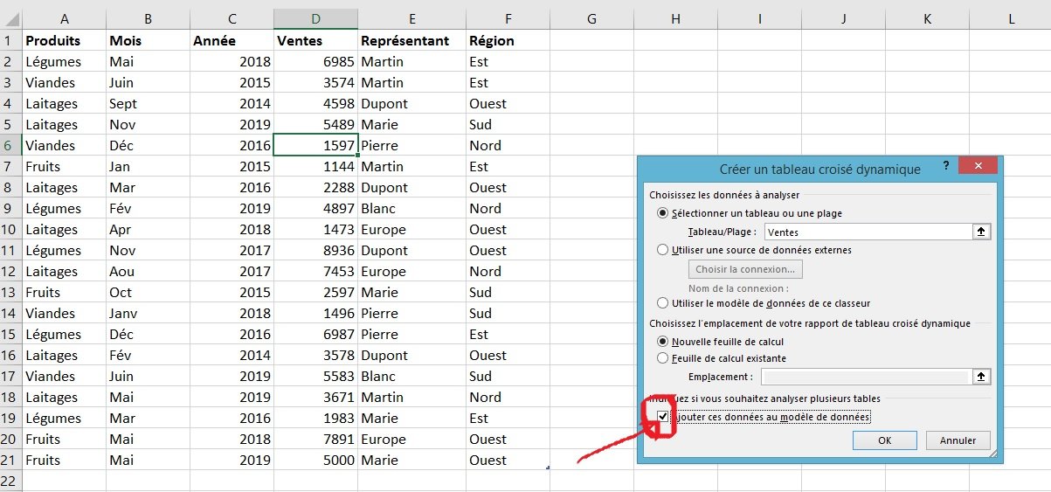Viewport: 1051px width, 492px height.
Task: Select row 6 header
Action: (9, 145)
